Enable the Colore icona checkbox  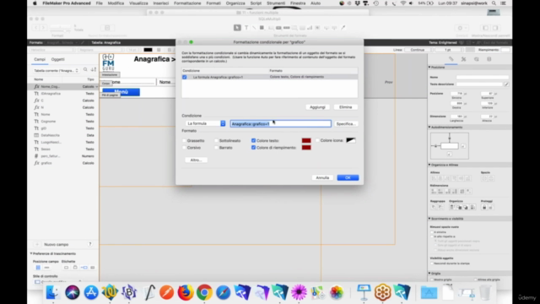pos(317,141)
